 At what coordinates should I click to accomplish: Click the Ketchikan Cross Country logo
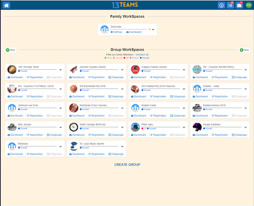(x=74, y=108)
